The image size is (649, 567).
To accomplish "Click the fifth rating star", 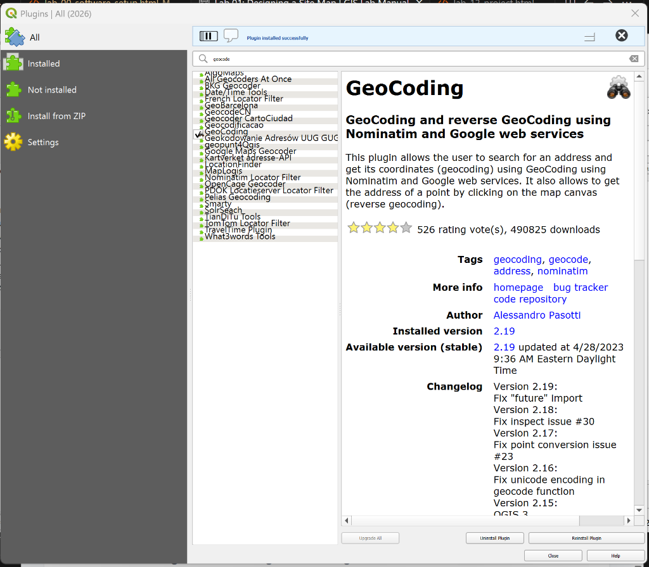I will click(406, 227).
